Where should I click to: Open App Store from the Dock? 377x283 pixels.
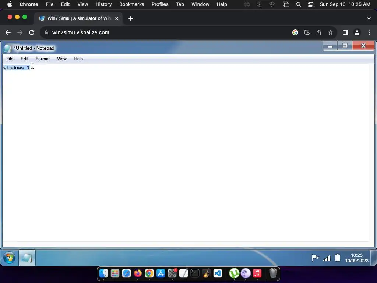(x=161, y=273)
